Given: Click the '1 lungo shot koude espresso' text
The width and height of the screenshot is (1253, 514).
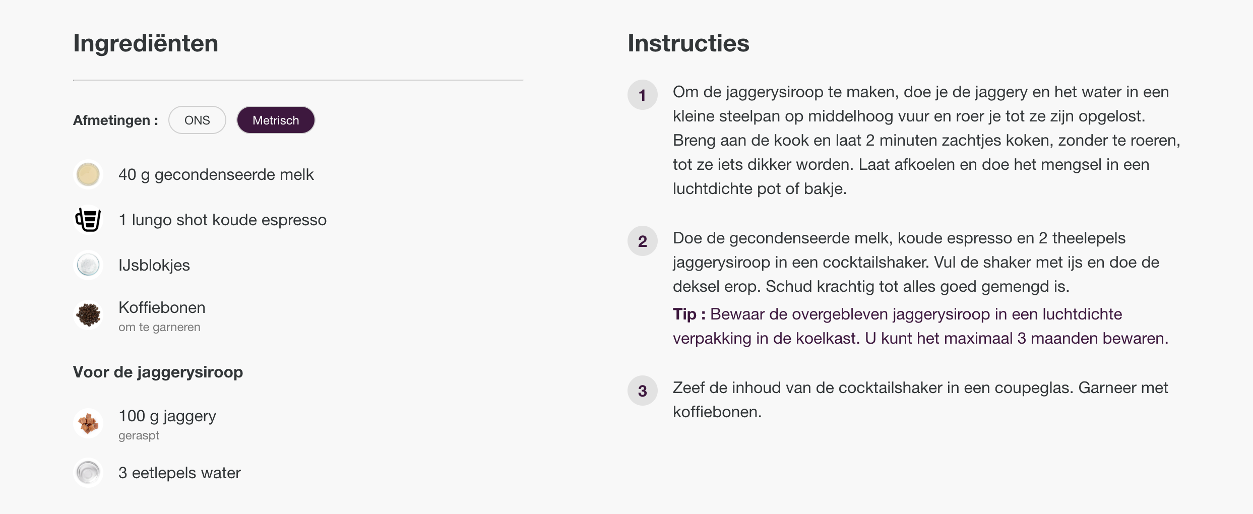Looking at the screenshot, I should (222, 220).
